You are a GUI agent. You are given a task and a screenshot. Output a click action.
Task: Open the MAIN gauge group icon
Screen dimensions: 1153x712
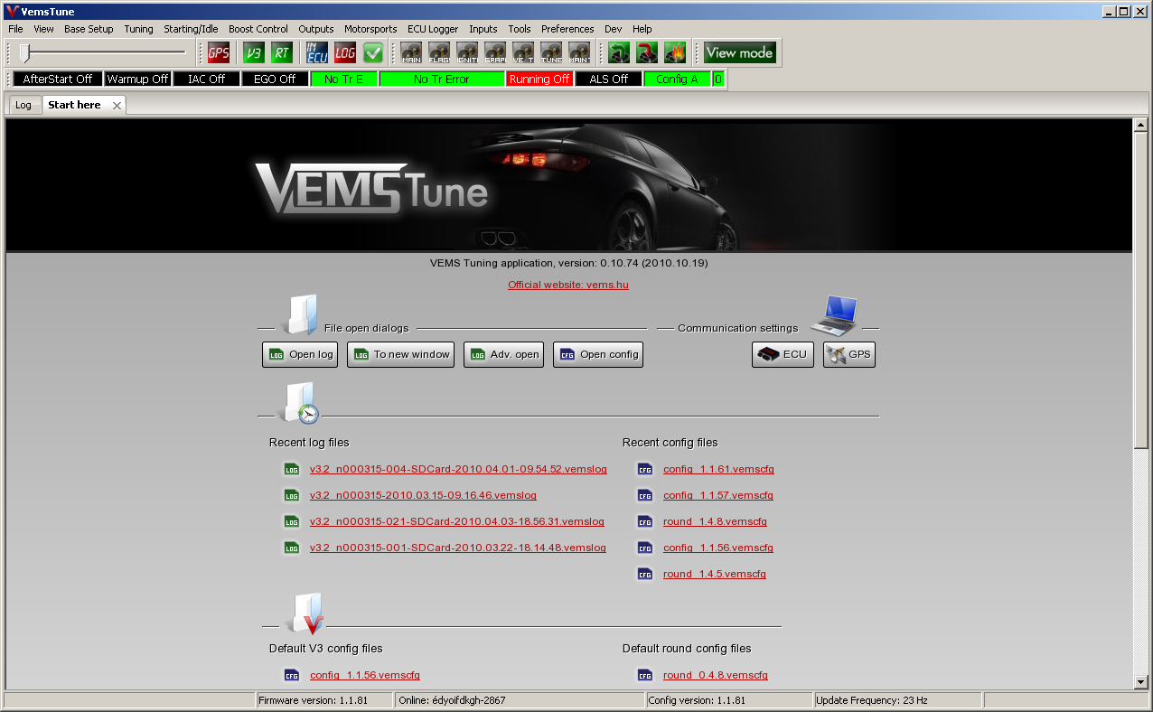coord(412,52)
